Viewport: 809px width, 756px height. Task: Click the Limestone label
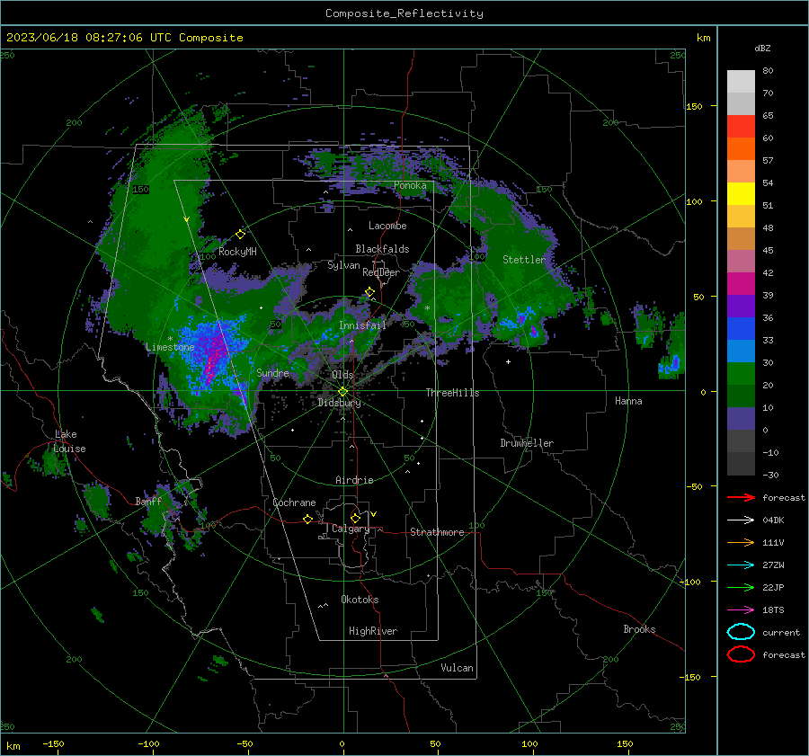click(x=170, y=347)
